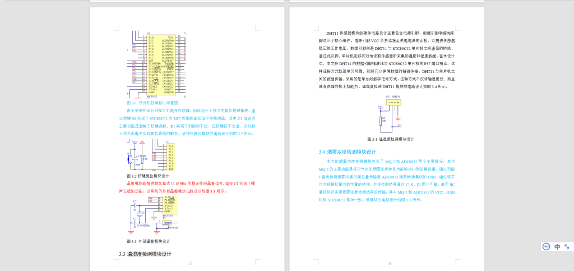
Task: Click the DHT11 sensor circuit figure
Action: click(391, 115)
